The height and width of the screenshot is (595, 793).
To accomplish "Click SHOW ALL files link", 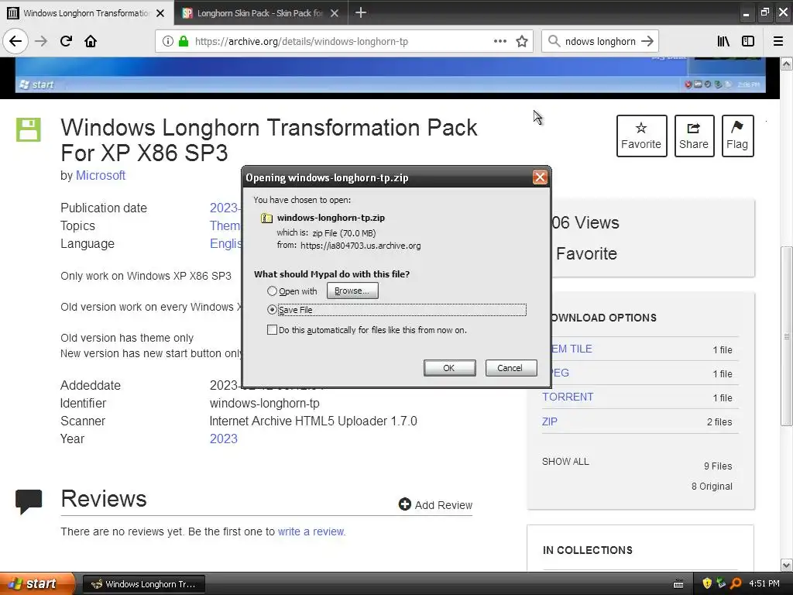I will click(x=565, y=462).
